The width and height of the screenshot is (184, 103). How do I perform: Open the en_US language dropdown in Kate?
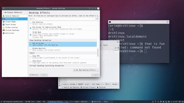click(88, 84)
